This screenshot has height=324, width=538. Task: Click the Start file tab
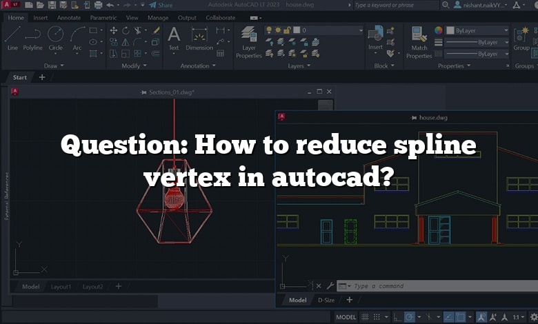[19, 77]
